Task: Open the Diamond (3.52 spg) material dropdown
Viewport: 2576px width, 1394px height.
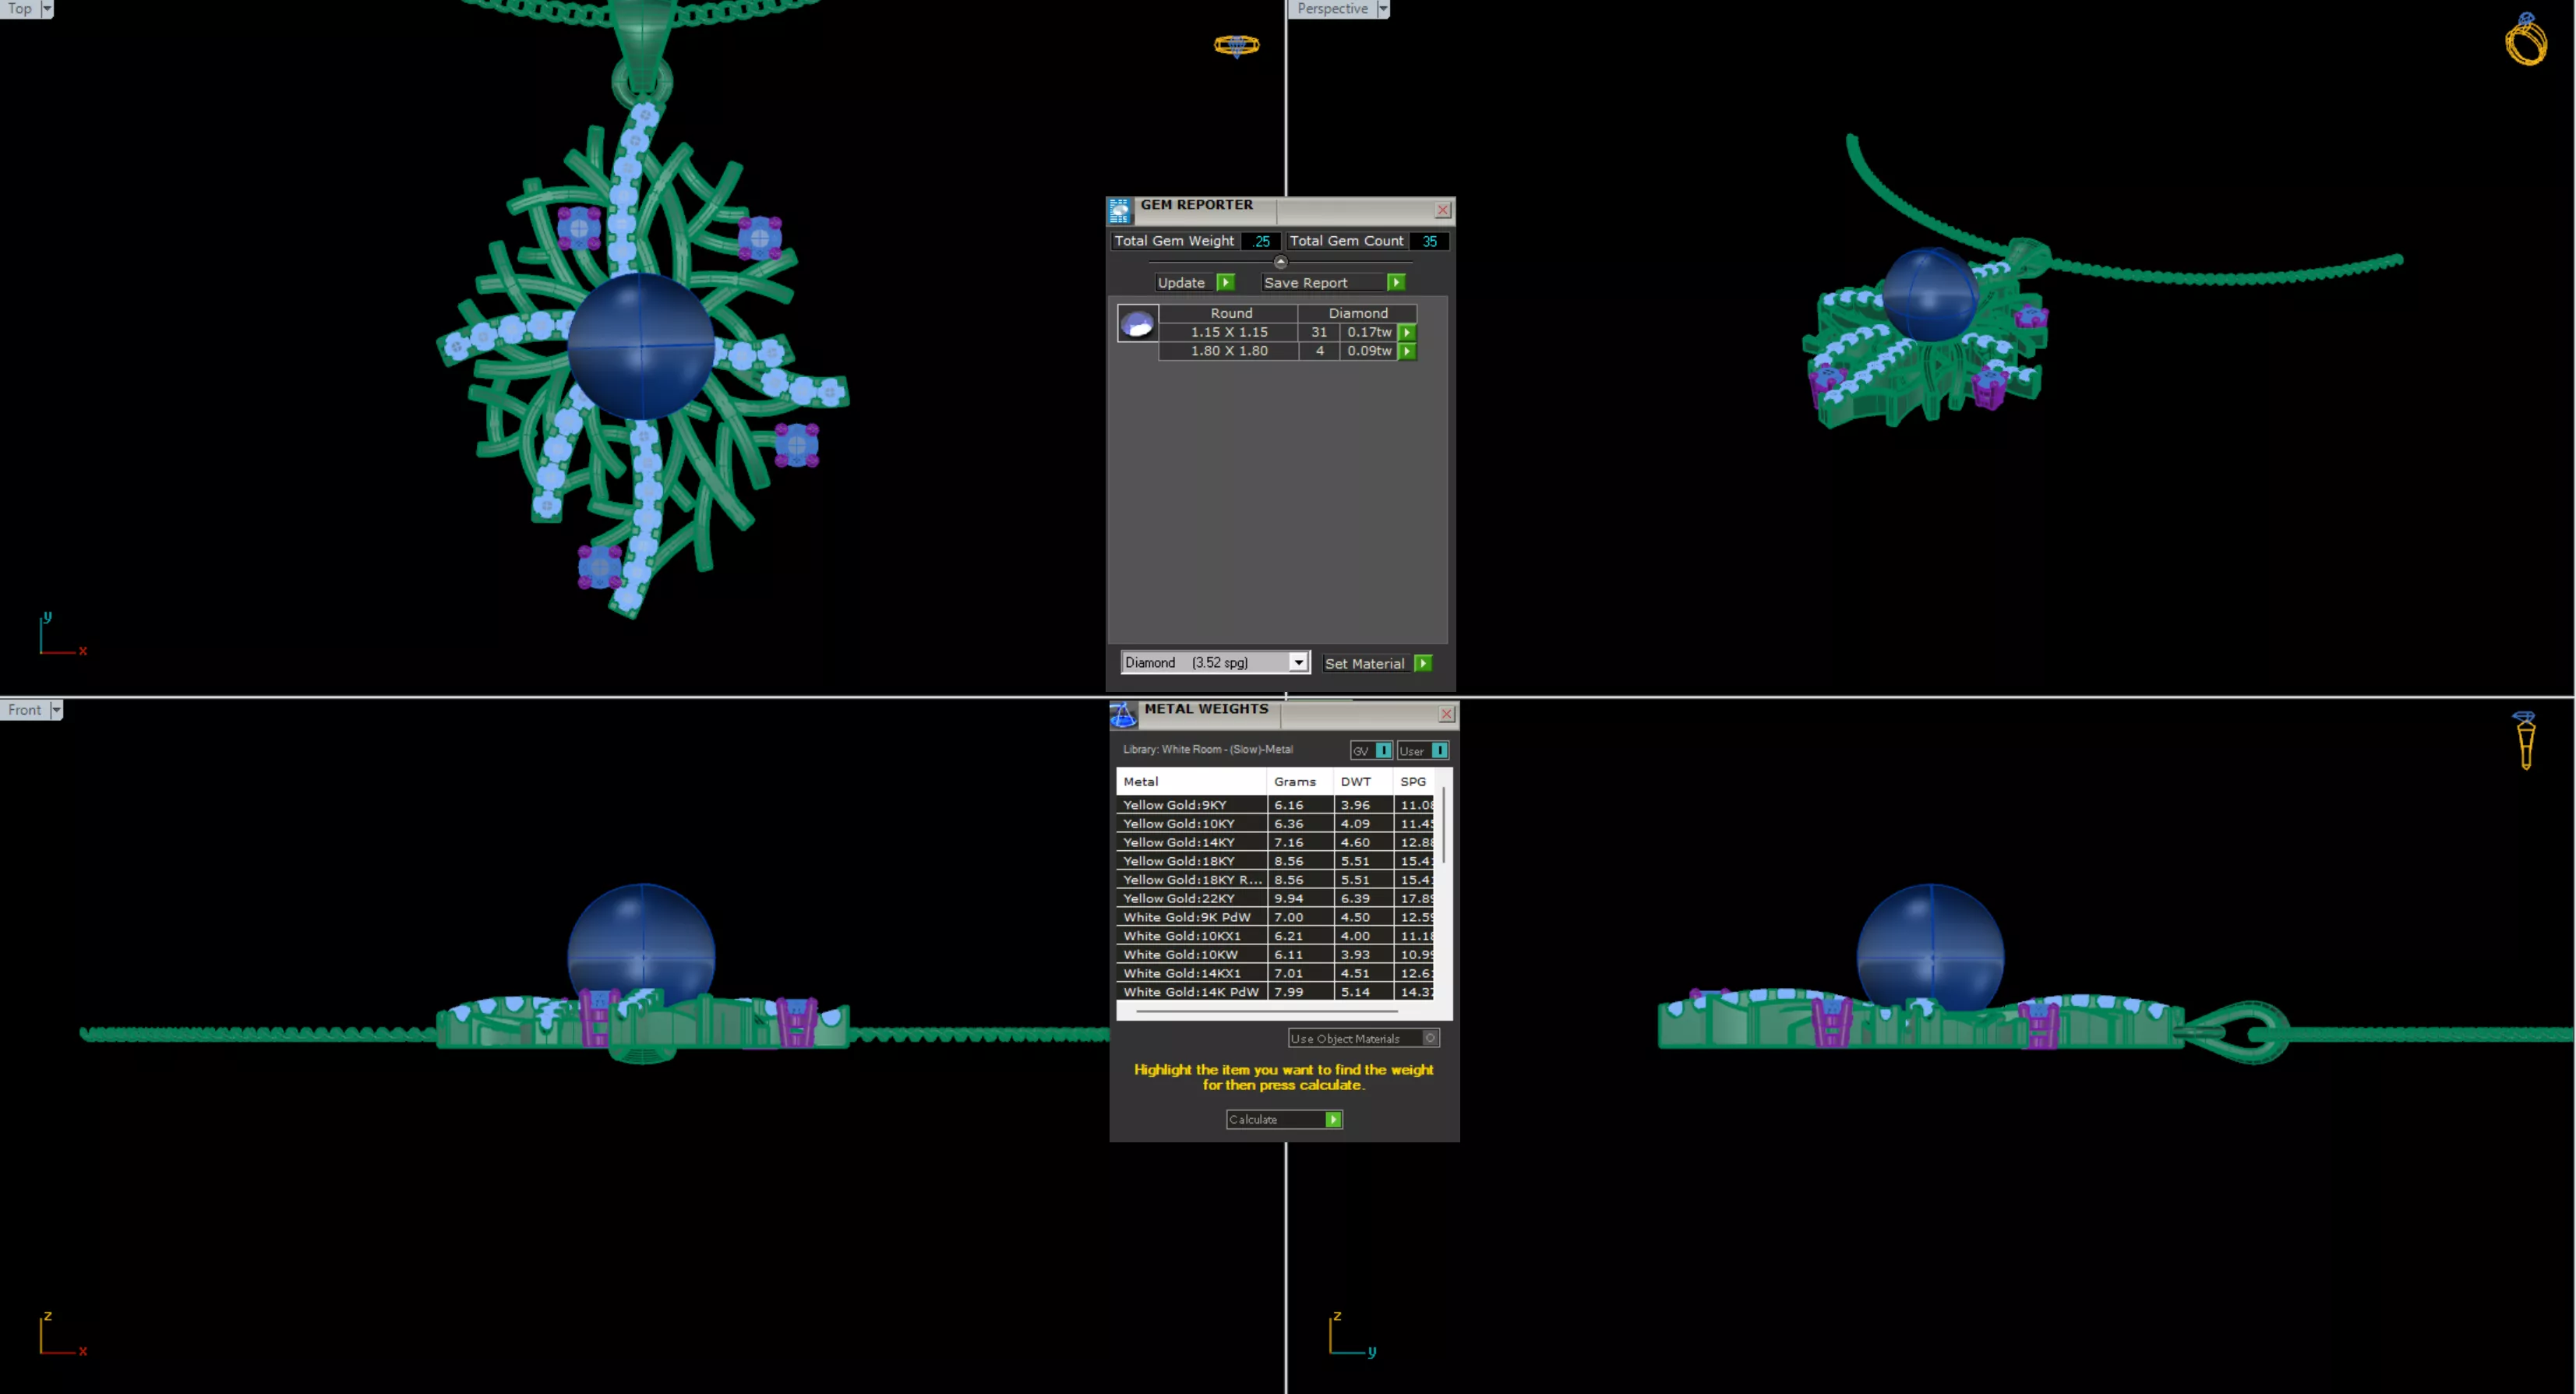Action: 1298,662
